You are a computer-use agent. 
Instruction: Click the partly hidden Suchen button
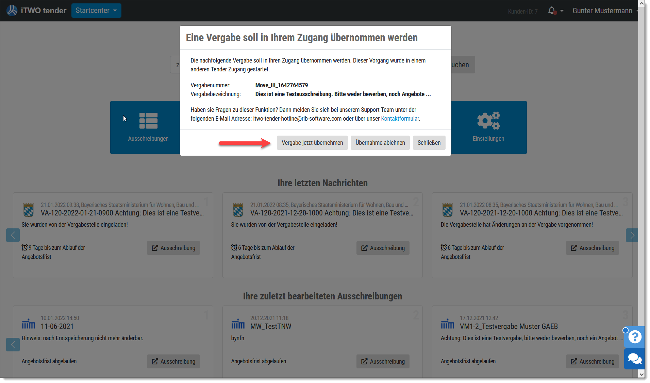click(x=463, y=65)
